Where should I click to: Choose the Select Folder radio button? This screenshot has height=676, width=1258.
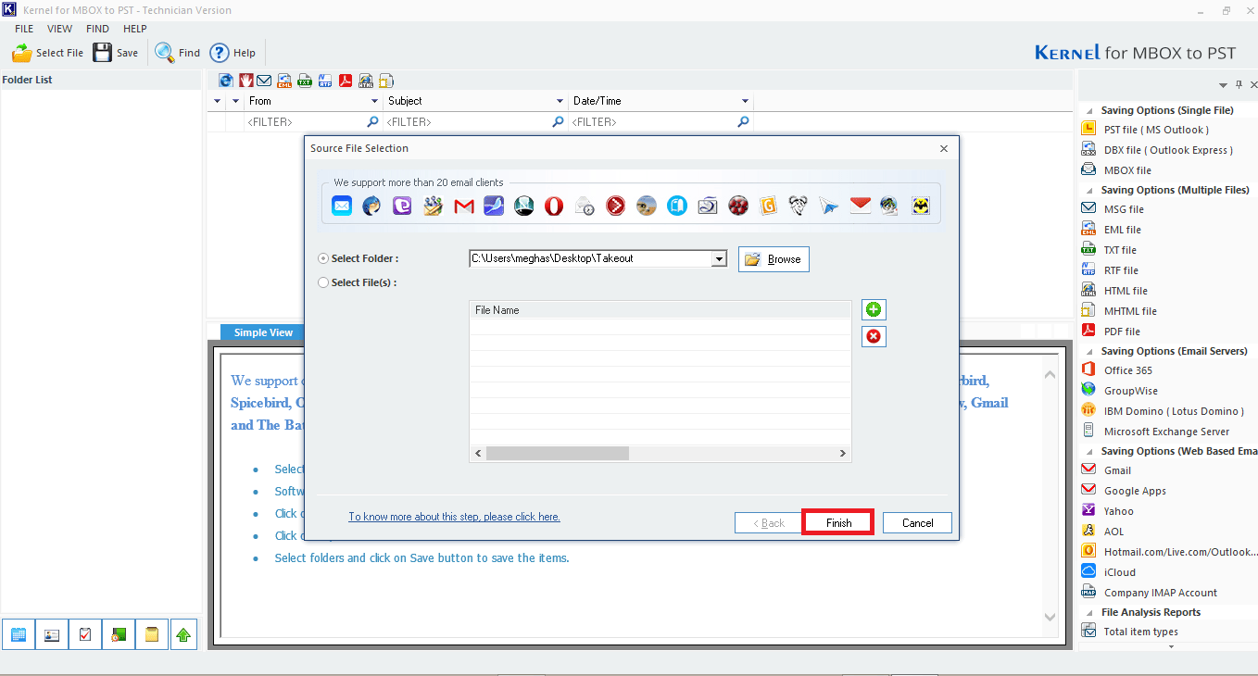coord(323,259)
